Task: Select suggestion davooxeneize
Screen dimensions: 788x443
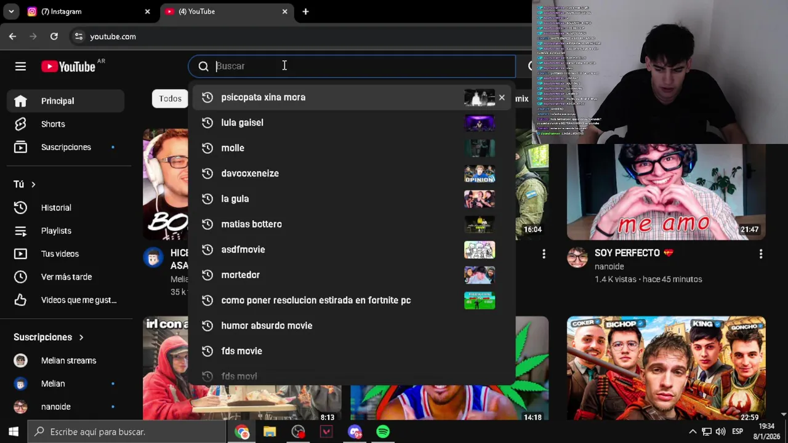Action: tap(352, 174)
